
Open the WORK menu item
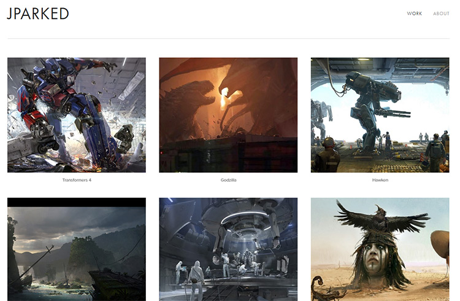point(414,14)
